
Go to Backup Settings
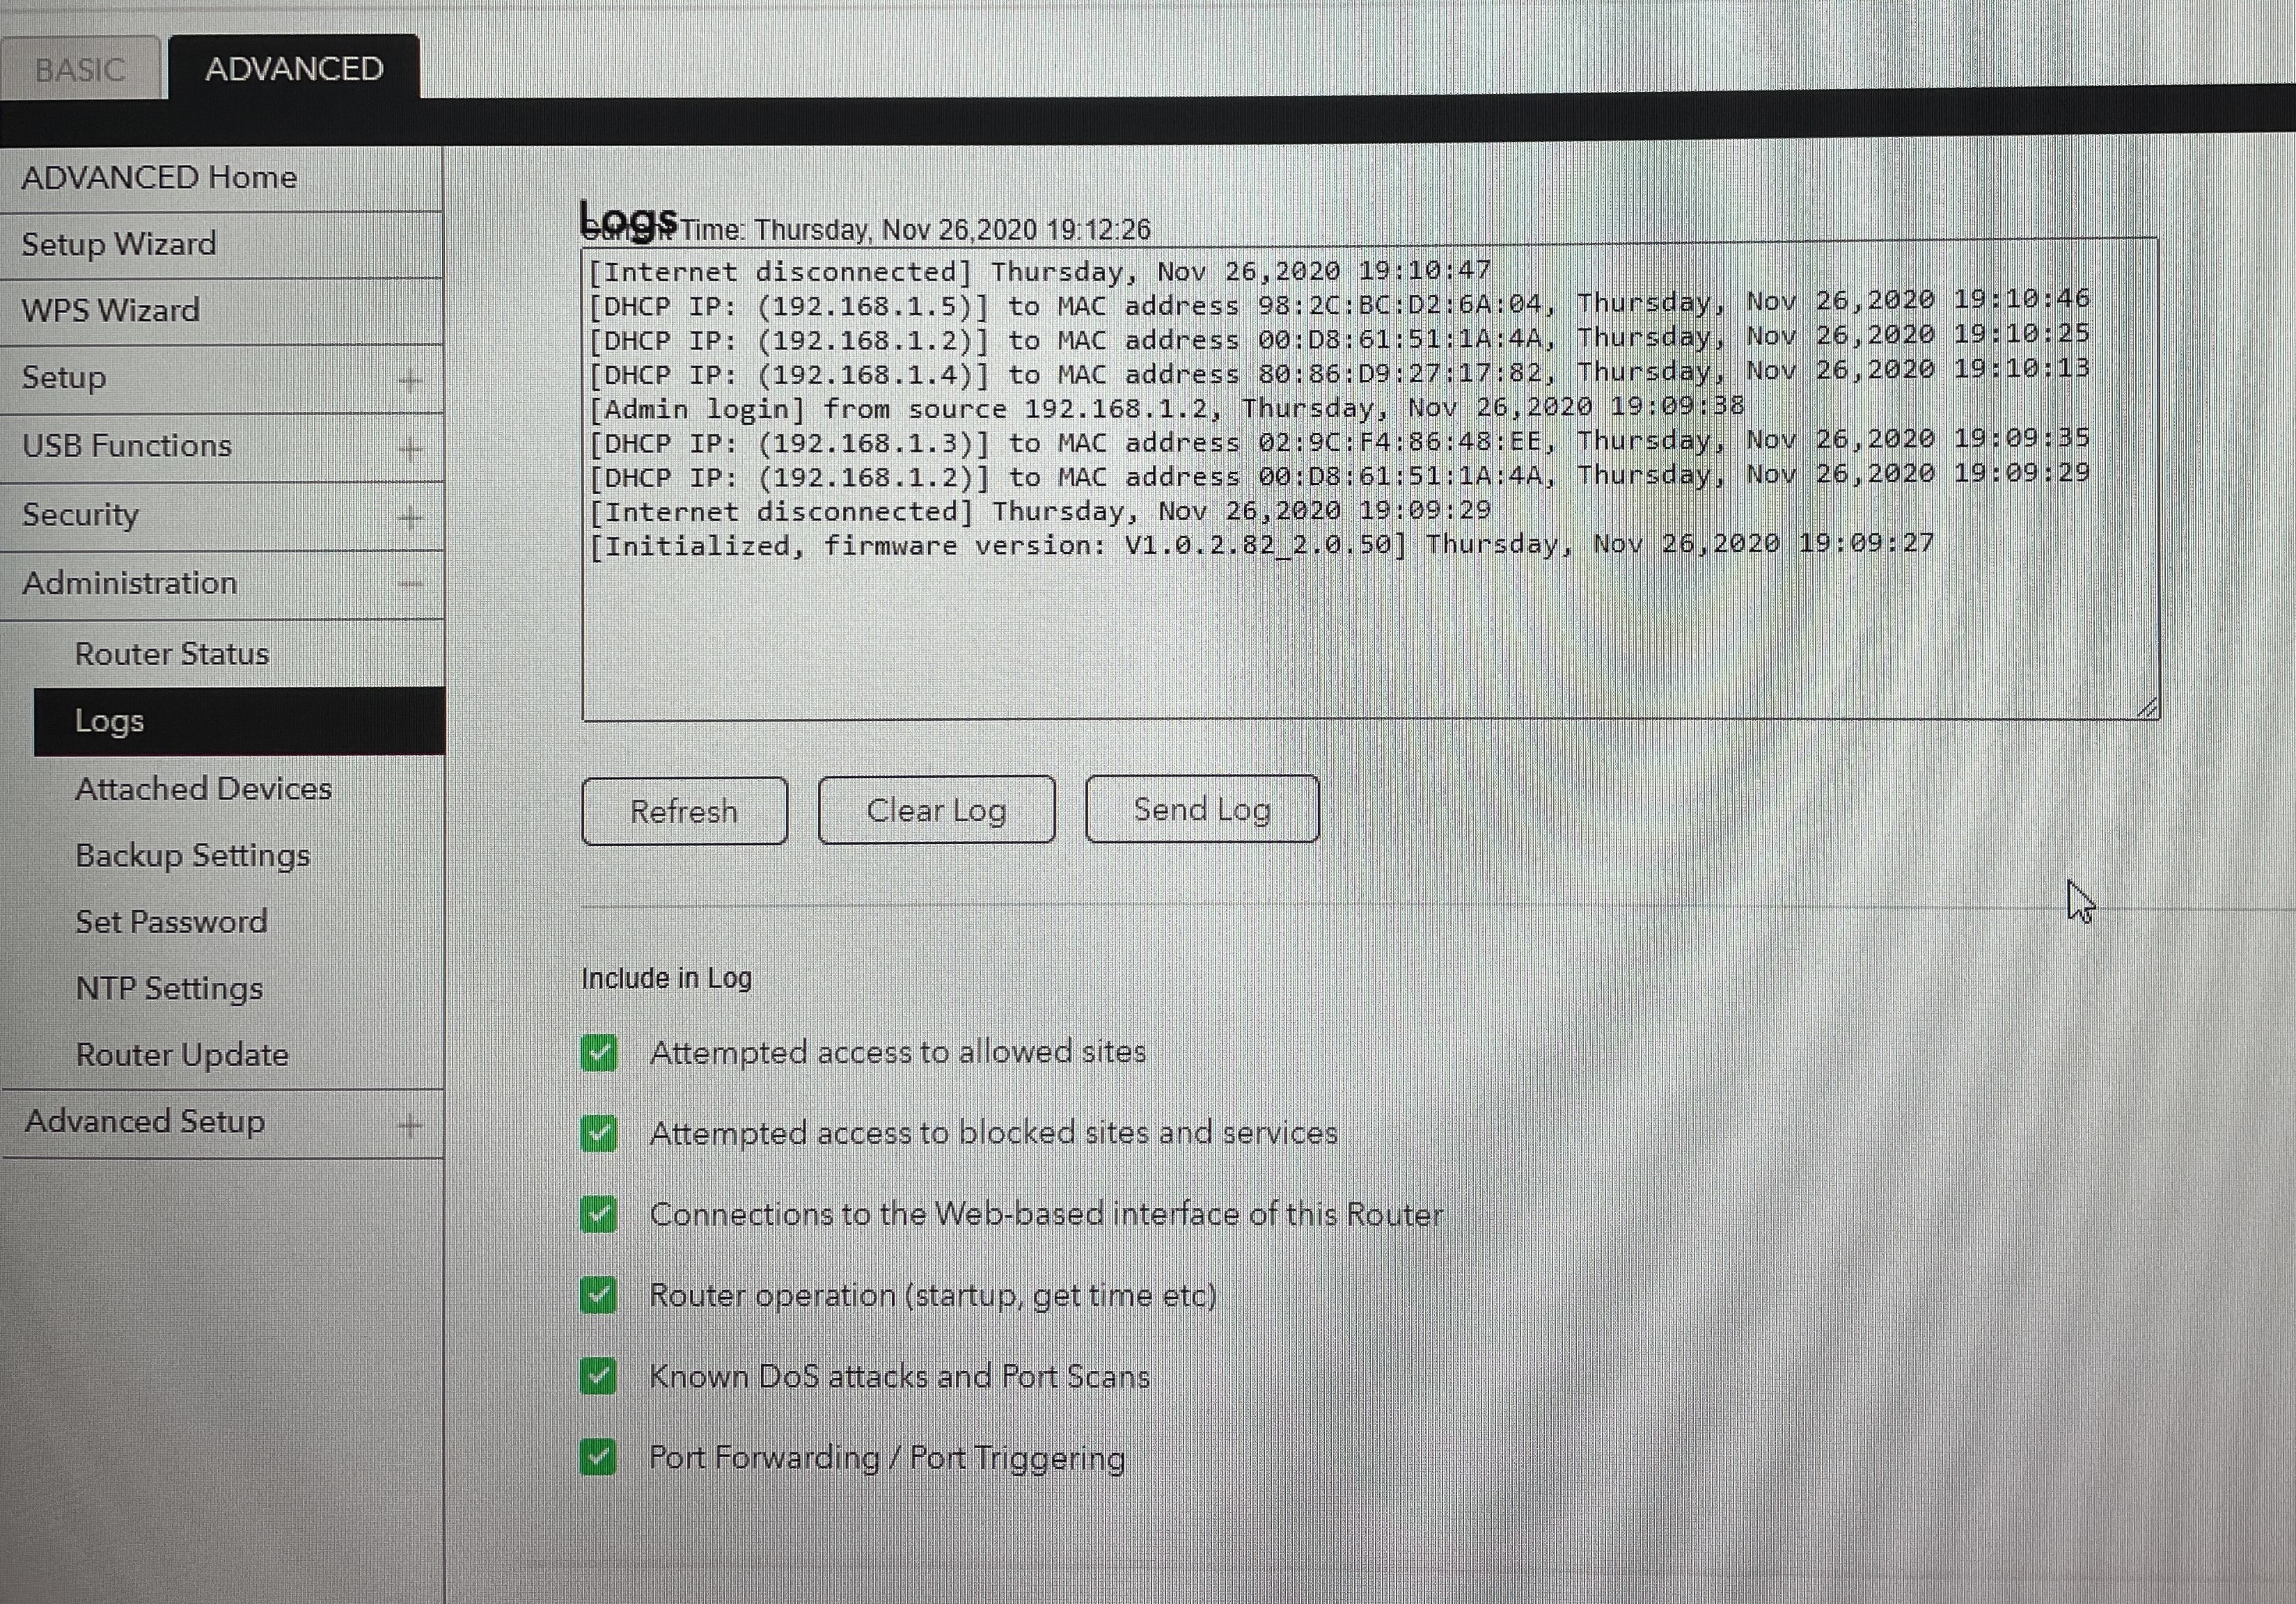193,855
